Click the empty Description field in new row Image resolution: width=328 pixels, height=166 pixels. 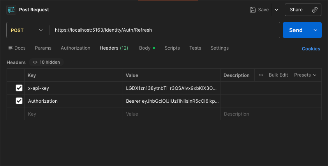tap(271, 114)
